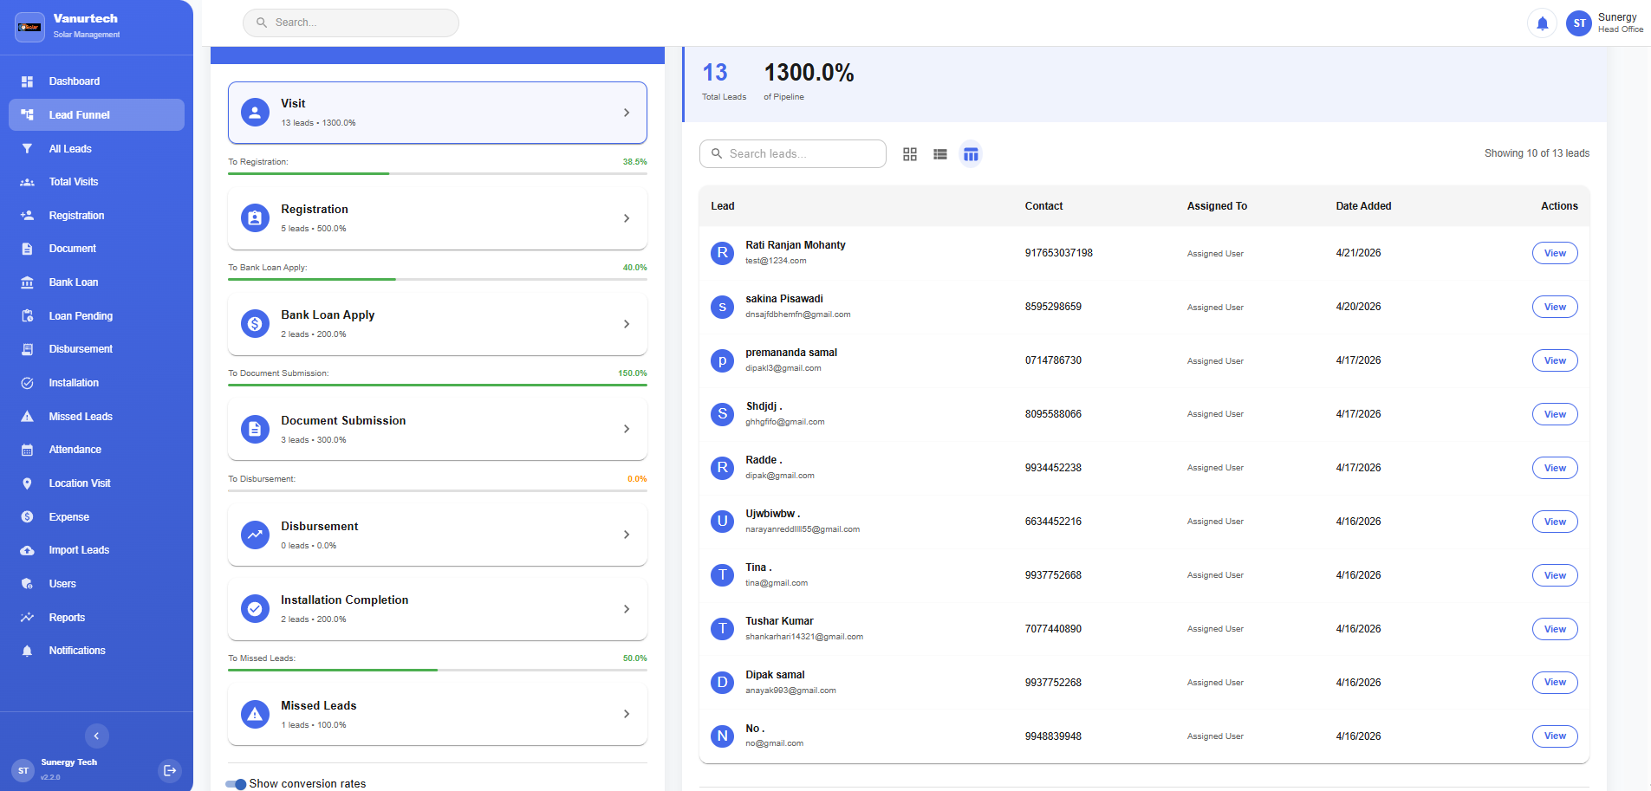Screen dimensions: 1651x791
Task: Select the table view icon
Action: tap(971, 154)
